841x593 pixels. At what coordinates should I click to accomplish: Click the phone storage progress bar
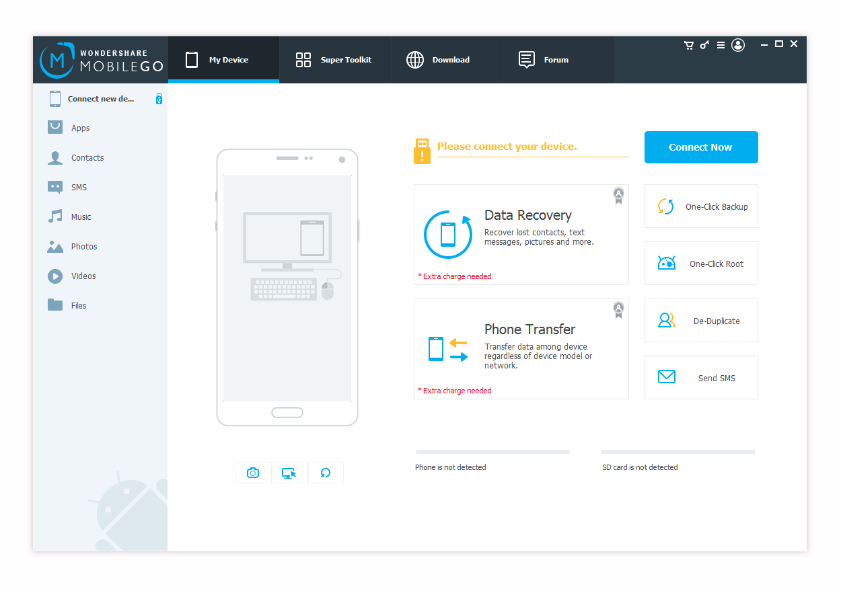tap(492, 452)
